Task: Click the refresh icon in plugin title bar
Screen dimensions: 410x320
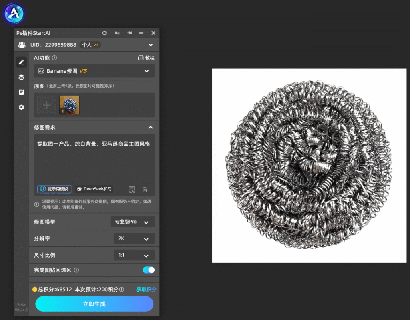Action: click(105, 33)
